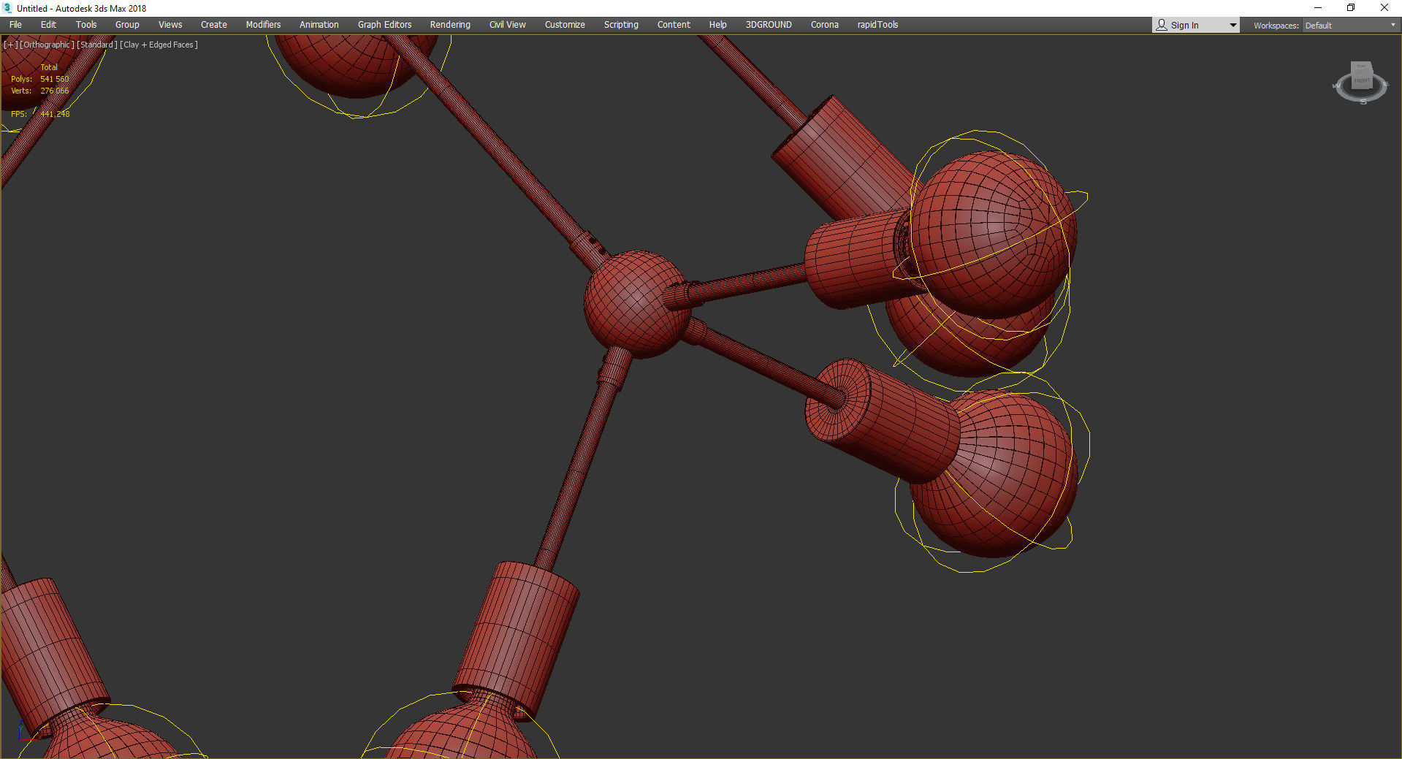This screenshot has width=1402, height=759.
Task: Open the rapidTools menu
Action: click(x=877, y=25)
